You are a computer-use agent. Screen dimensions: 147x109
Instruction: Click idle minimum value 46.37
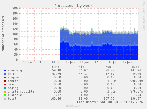[83, 74]
